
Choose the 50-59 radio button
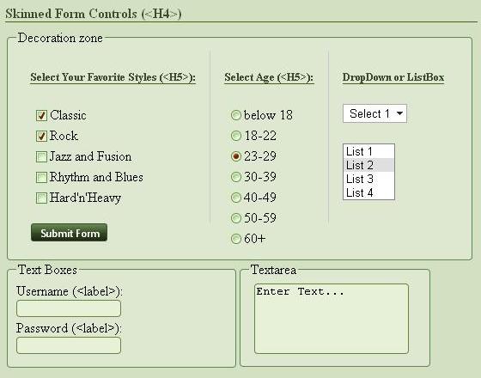(236, 218)
